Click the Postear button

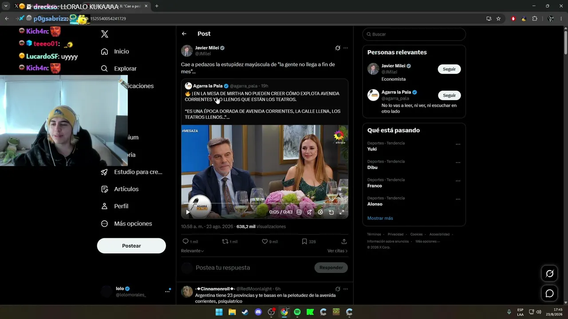[x=131, y=246]
